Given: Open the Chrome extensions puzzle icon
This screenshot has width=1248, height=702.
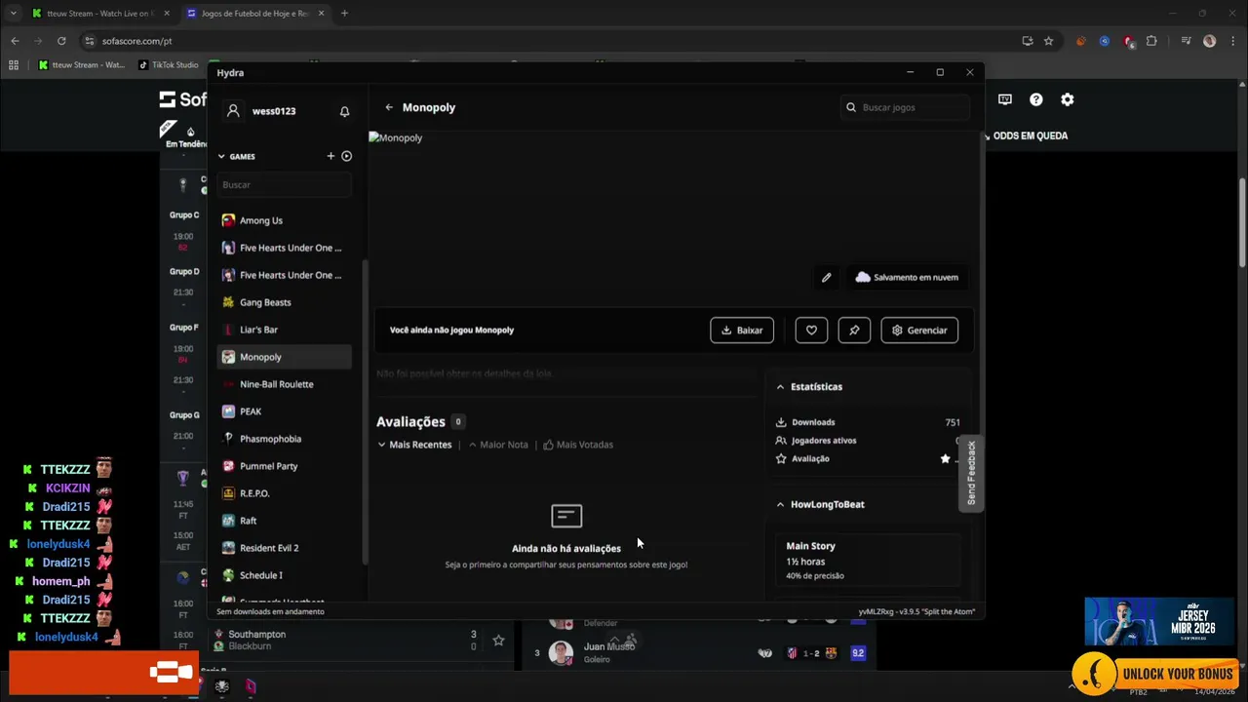Looking at the screenshot, I should [x=1151, y=41].
